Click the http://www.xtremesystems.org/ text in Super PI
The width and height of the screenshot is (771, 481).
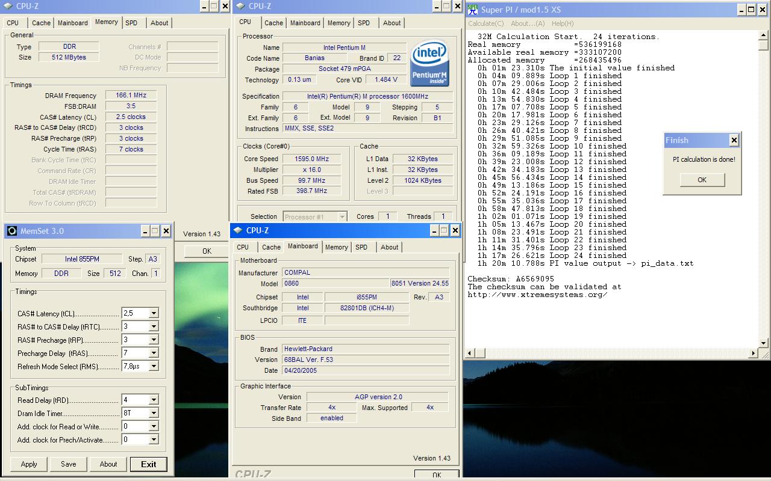click(538, 295)
